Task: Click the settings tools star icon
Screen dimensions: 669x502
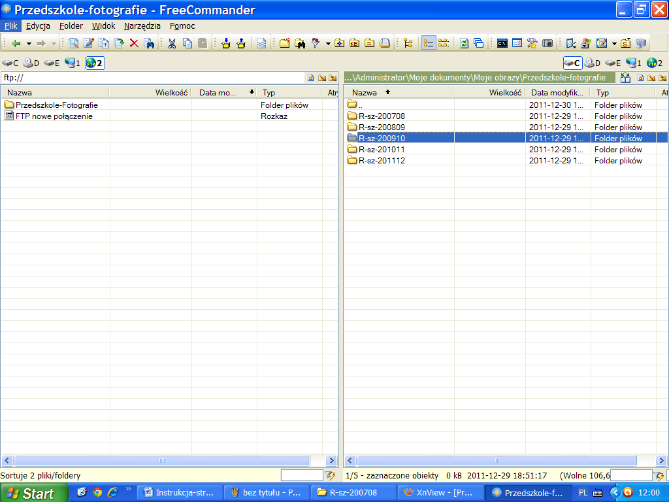Action: (x=532, y=43)
